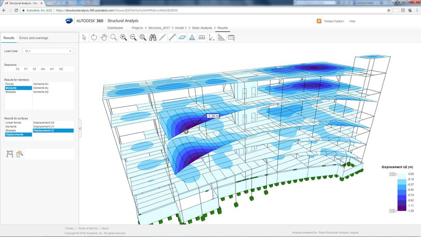Select the arrow selection tool
Screen dimensions: 421x237
(83, 37)
